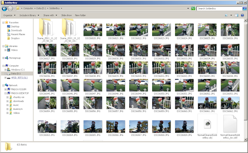The height and width of the screenshot is (153, 248).
Task: Toggle the preview pane icon
Action: 237,16
